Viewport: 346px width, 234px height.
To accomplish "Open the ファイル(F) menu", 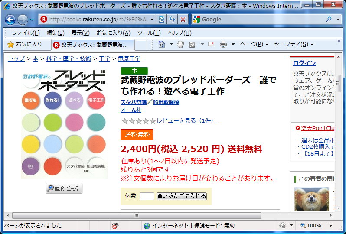I will pos(26,33).
